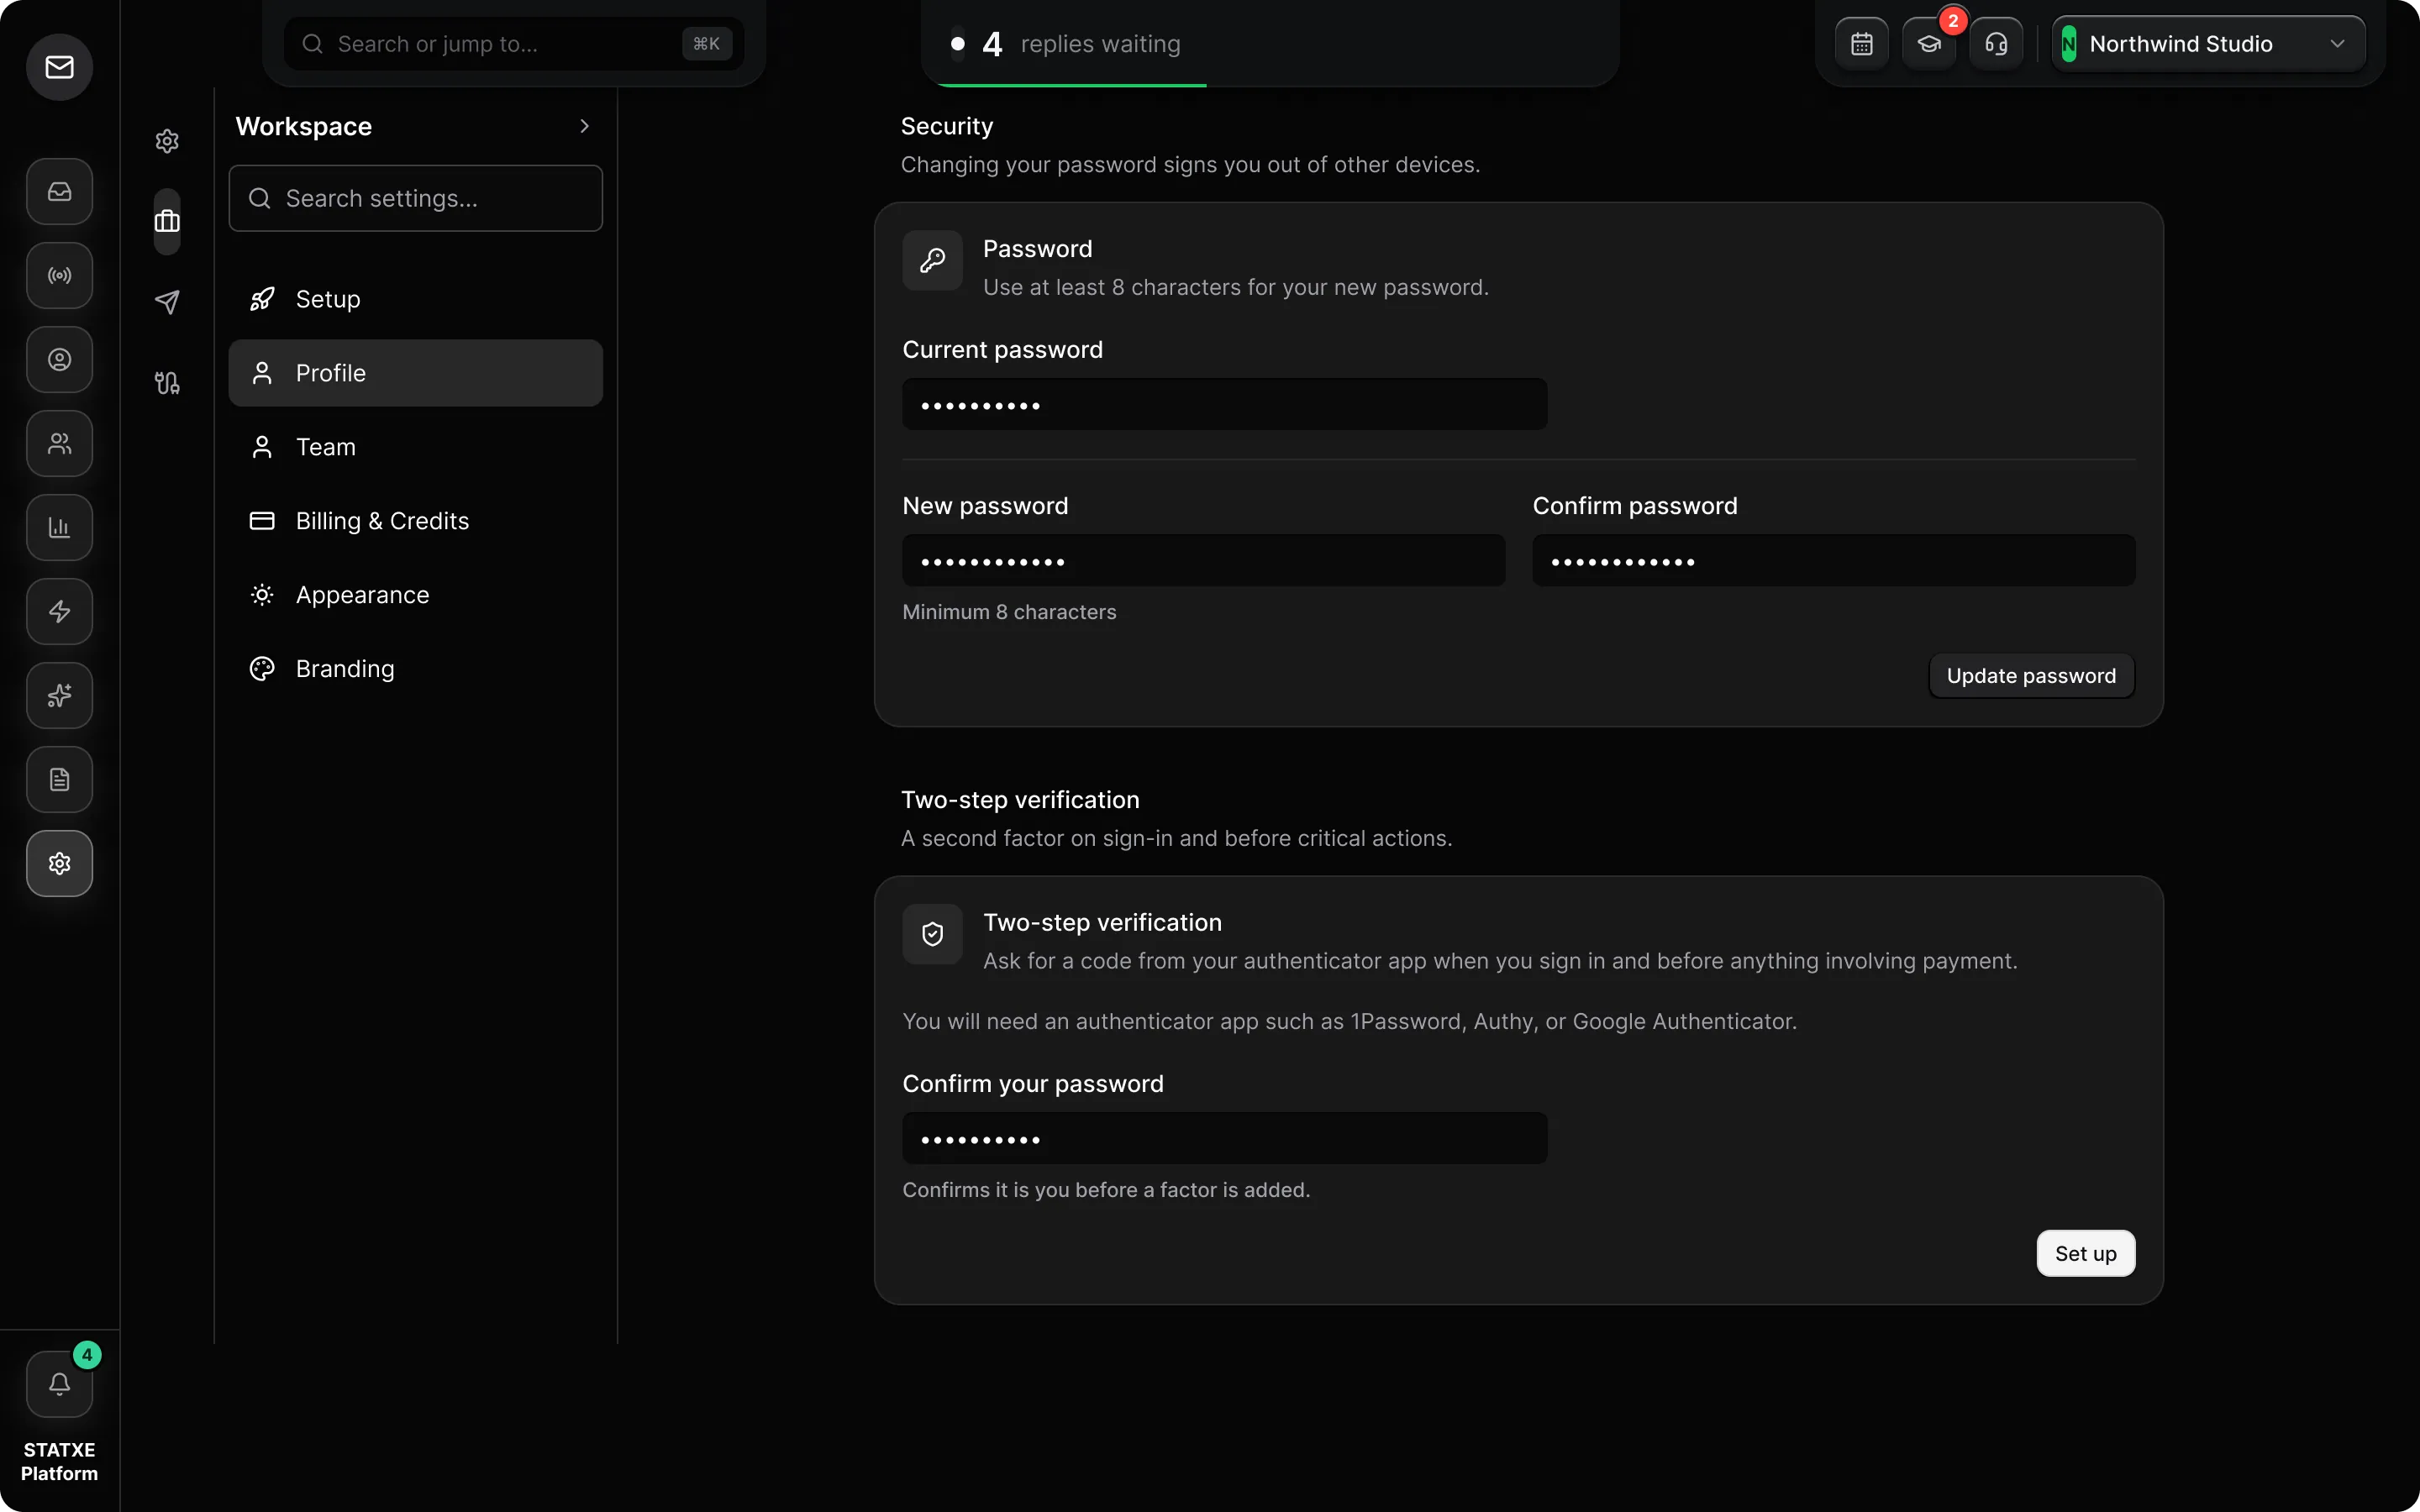
Task: Focus the Current password field
Action: coord(1224,405)
